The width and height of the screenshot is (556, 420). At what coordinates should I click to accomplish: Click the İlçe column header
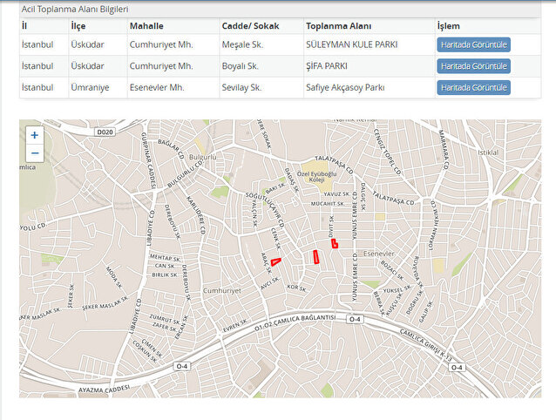[79, 26]
